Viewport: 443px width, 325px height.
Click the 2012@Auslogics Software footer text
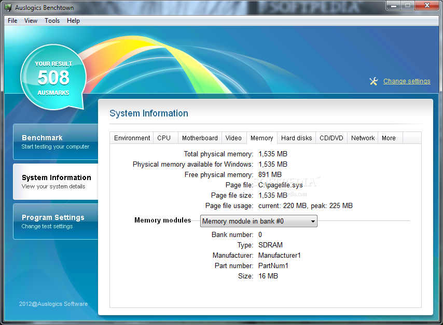[53, 304]
